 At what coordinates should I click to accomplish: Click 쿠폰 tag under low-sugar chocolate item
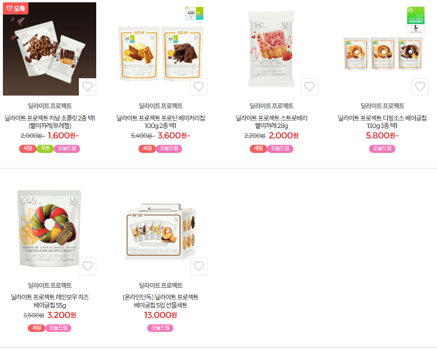point(45,148)
